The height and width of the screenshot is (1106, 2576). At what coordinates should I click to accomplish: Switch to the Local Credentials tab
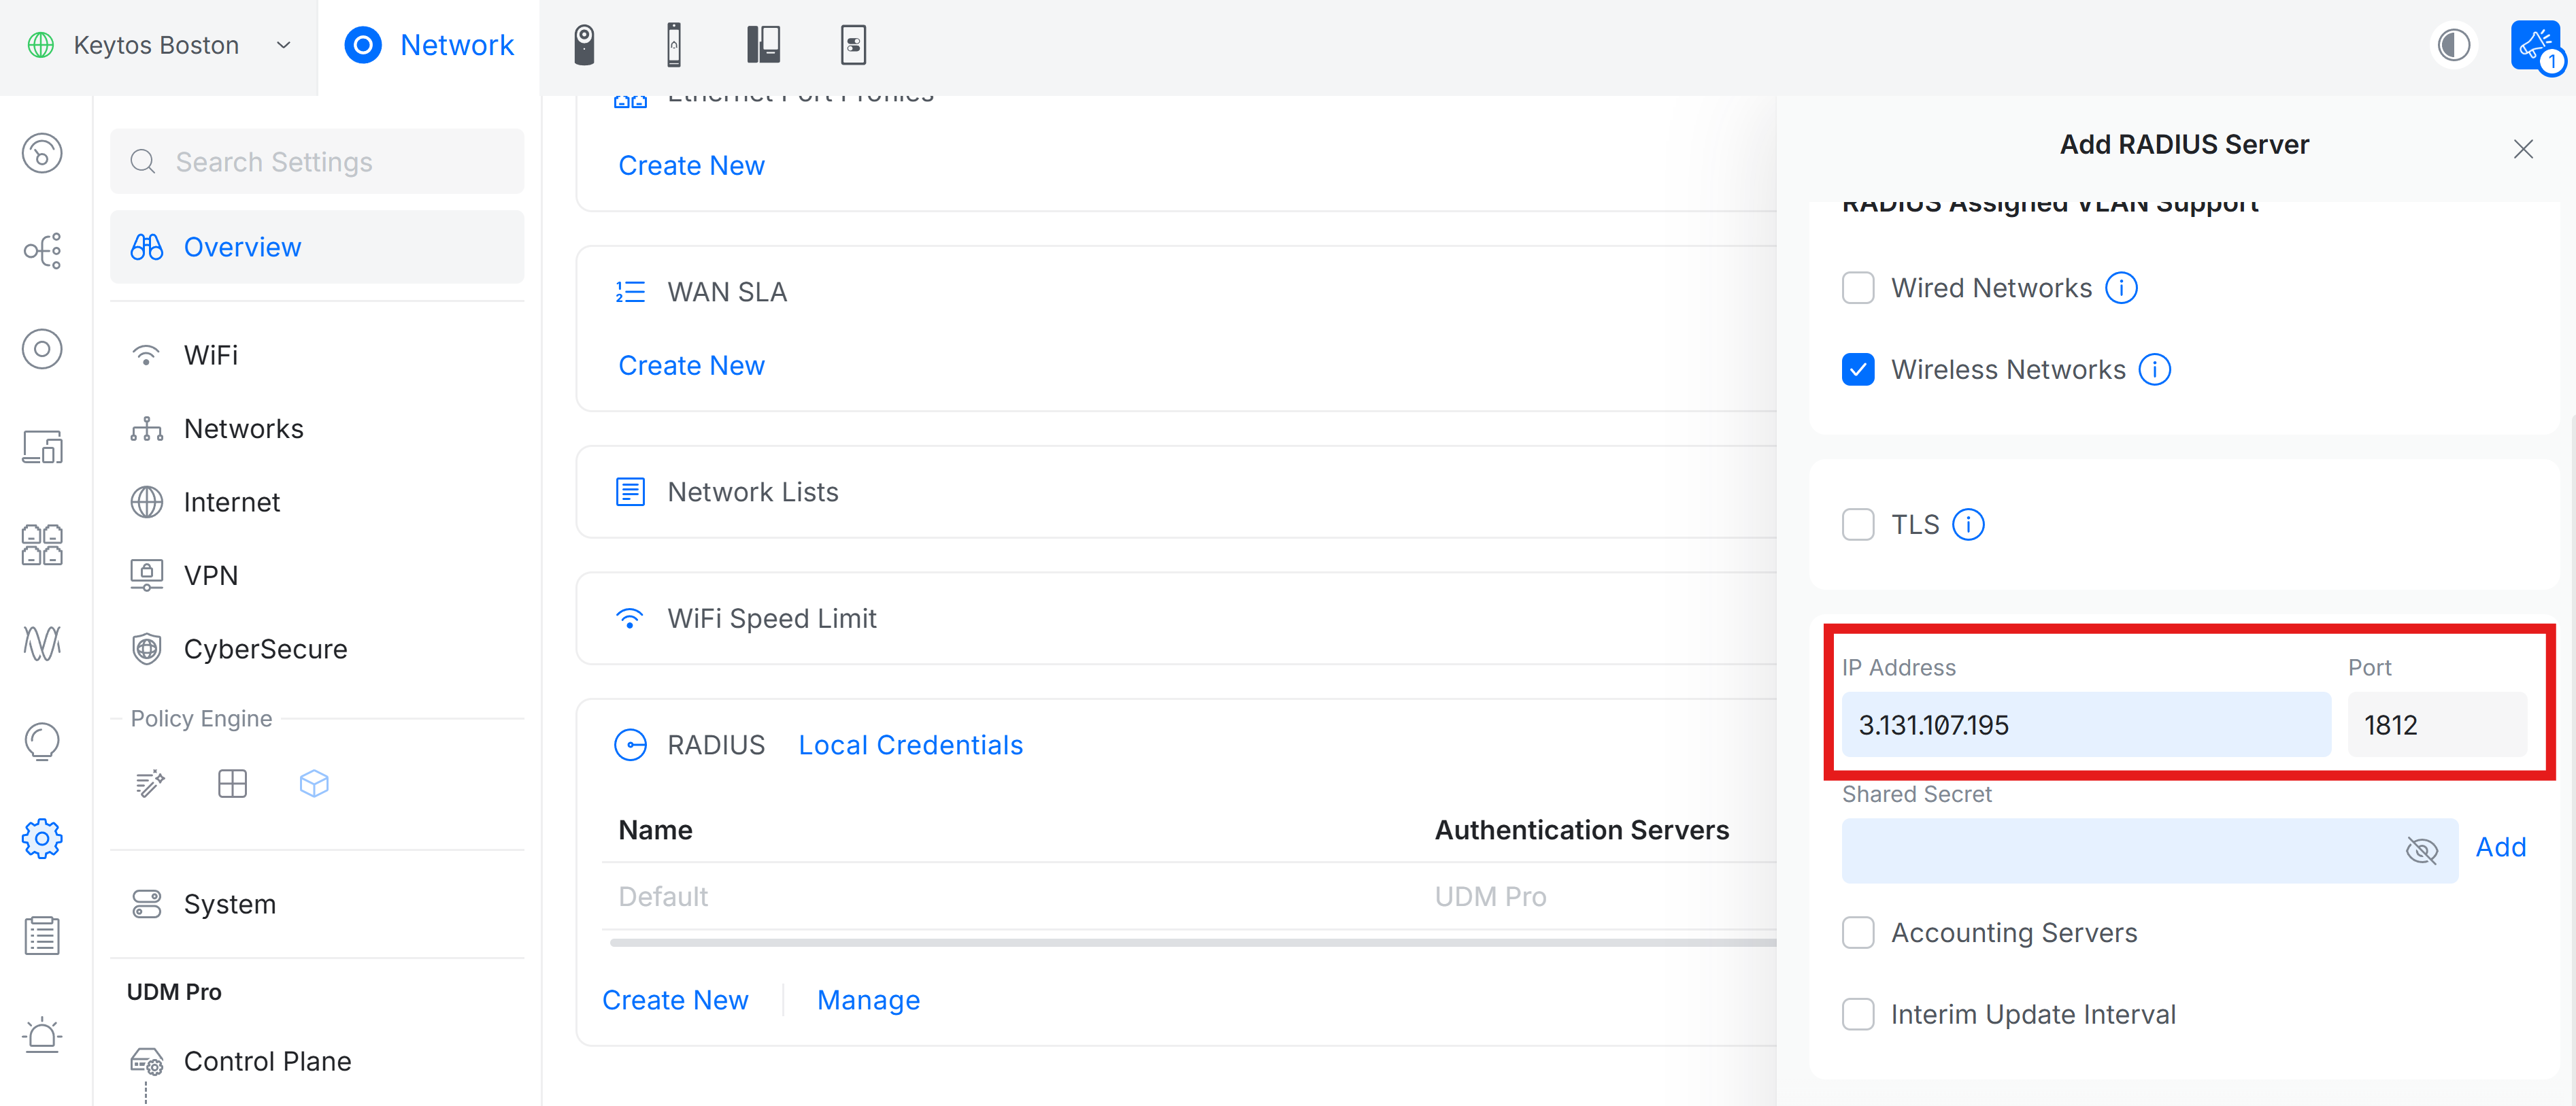click(x=910, y=744)
